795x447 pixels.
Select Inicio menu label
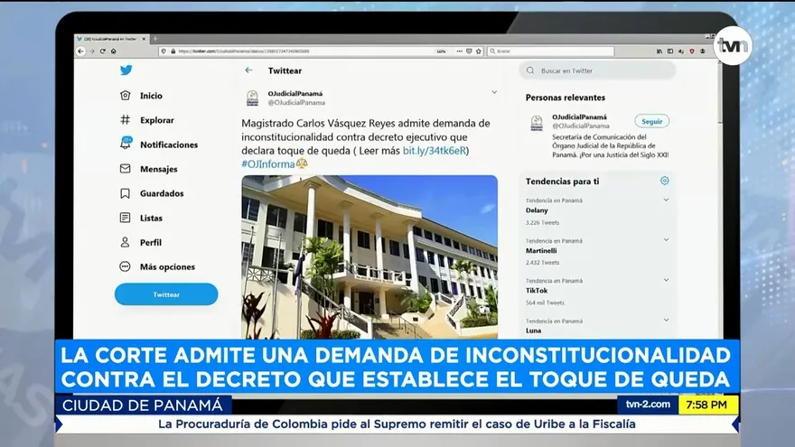tap(151, 96)
